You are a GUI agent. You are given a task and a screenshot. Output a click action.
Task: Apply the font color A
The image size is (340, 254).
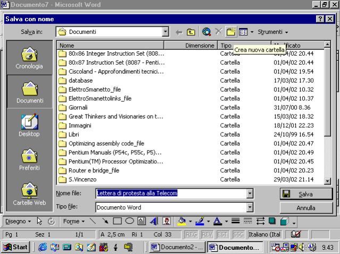(218, 221)
